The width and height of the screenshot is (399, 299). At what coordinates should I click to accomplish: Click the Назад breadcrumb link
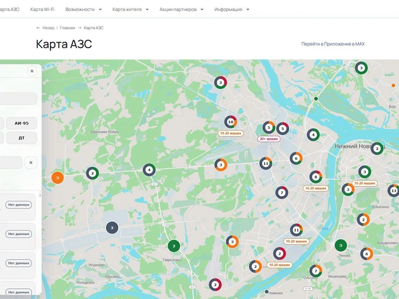coord(48,28)
